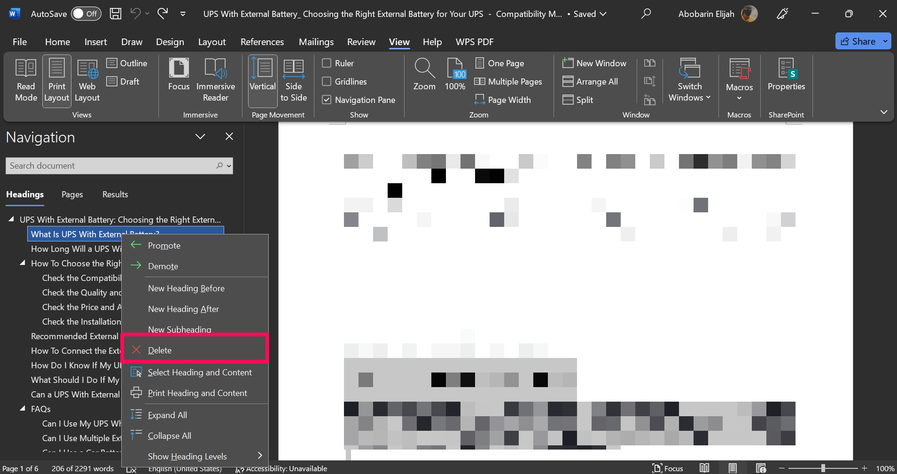Image resolution: width=897 pixels, height=474 pixels.
Task: Collapse the FAQs heading
Action: [22, 409]
